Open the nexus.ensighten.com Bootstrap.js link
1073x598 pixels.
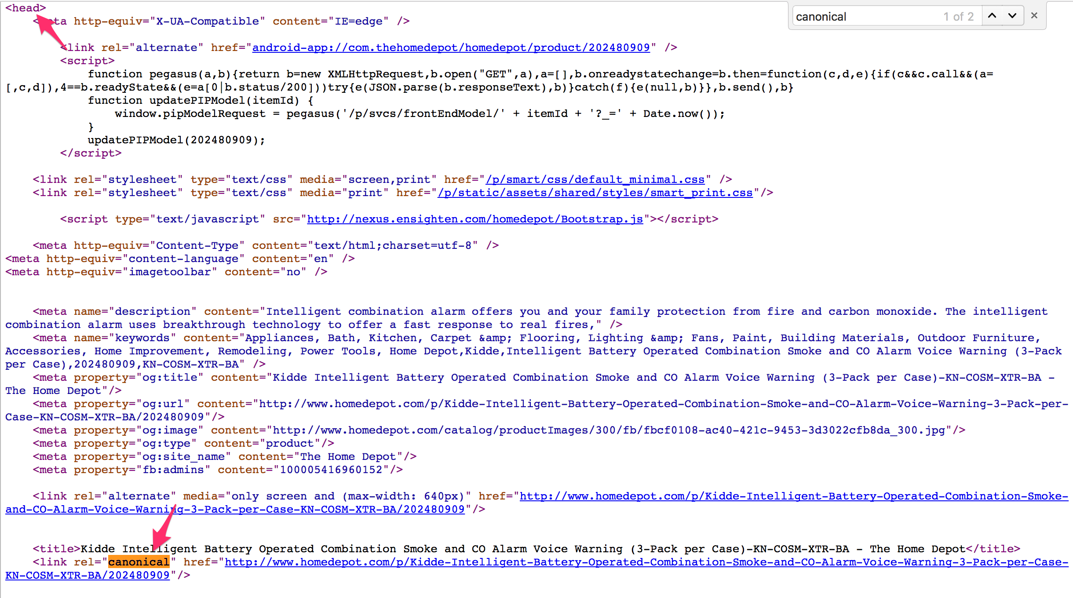point(475,219)
